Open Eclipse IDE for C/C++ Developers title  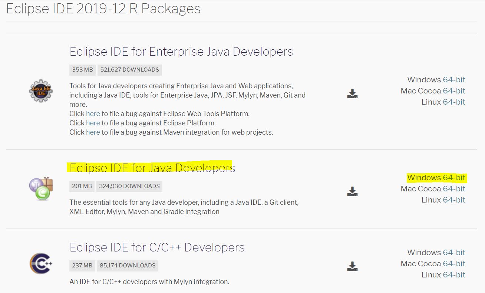(x=157, y=247)
